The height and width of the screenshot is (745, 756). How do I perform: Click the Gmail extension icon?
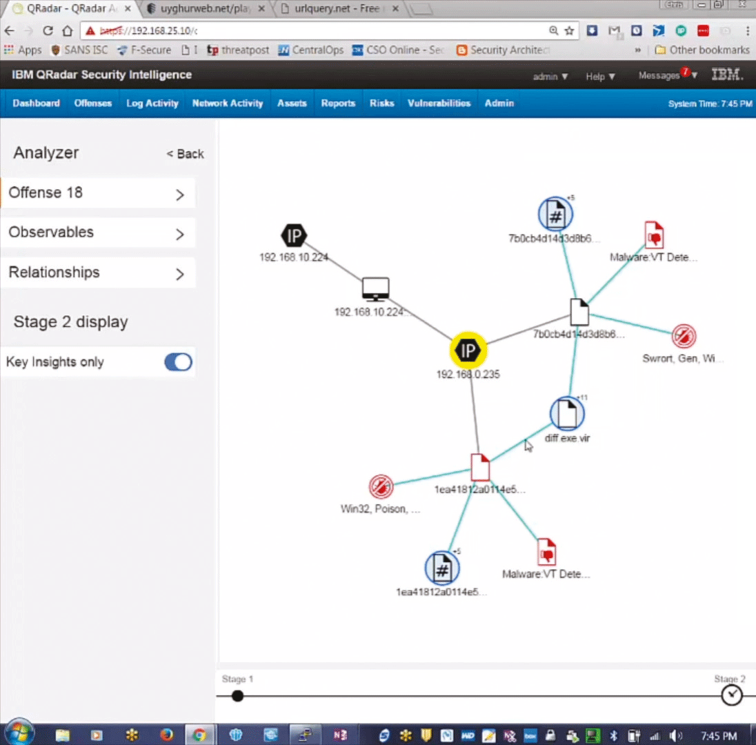pyautogui.click(x=614, y=31)
